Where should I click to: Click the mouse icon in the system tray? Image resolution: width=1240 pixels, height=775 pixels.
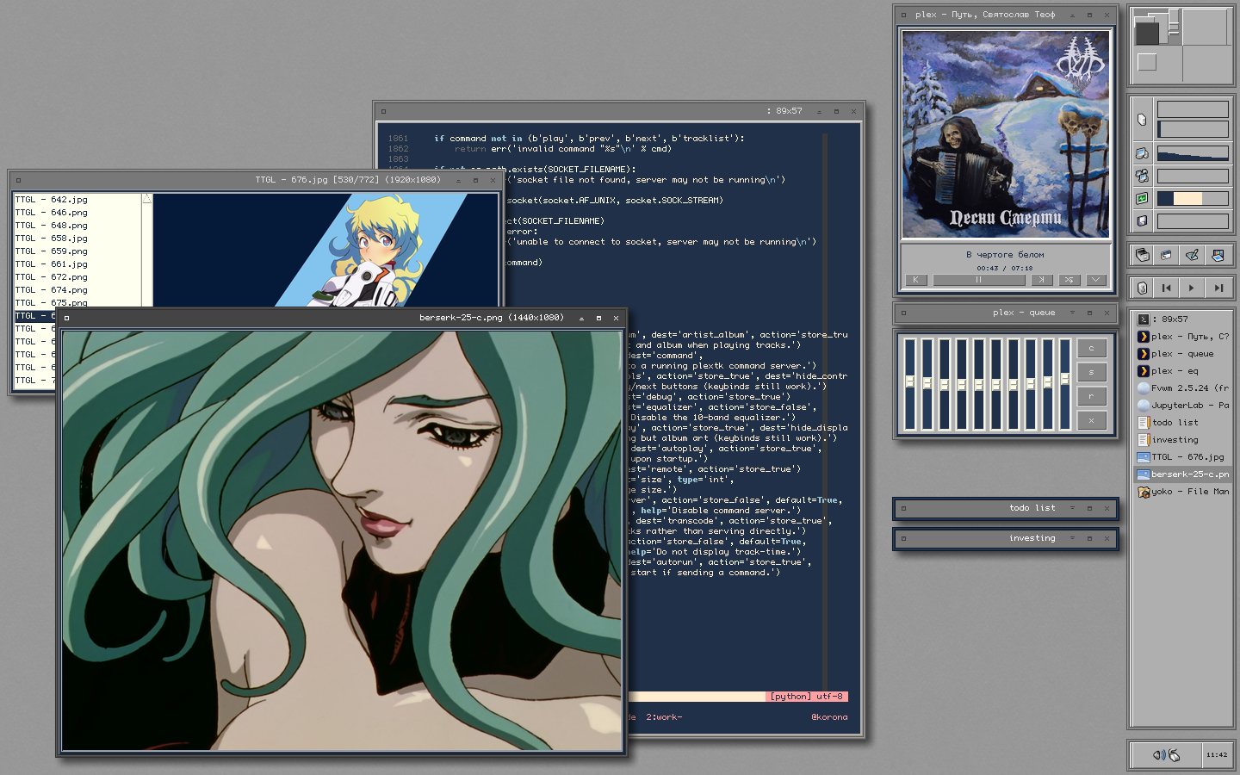coord(1174,755)
